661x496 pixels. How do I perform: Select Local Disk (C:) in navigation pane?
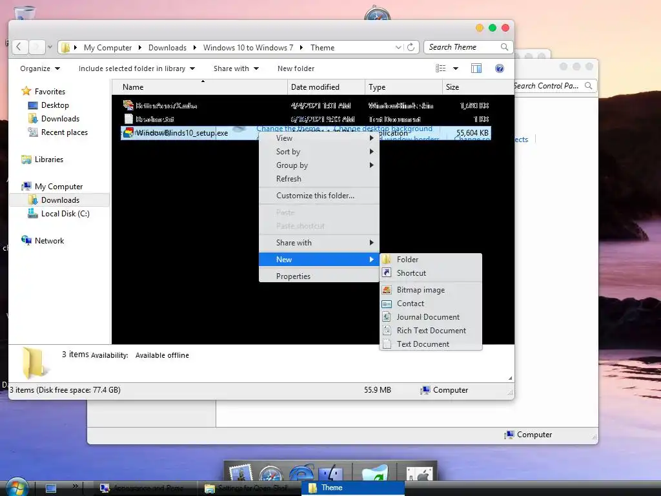65,213
